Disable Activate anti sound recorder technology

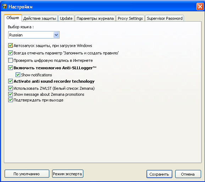point(10,81)
